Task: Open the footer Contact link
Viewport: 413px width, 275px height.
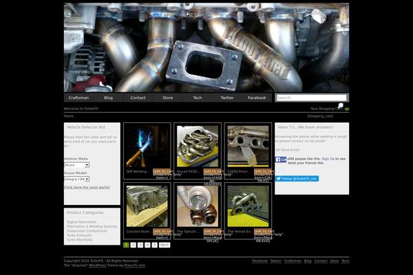Action: point(321,261)
